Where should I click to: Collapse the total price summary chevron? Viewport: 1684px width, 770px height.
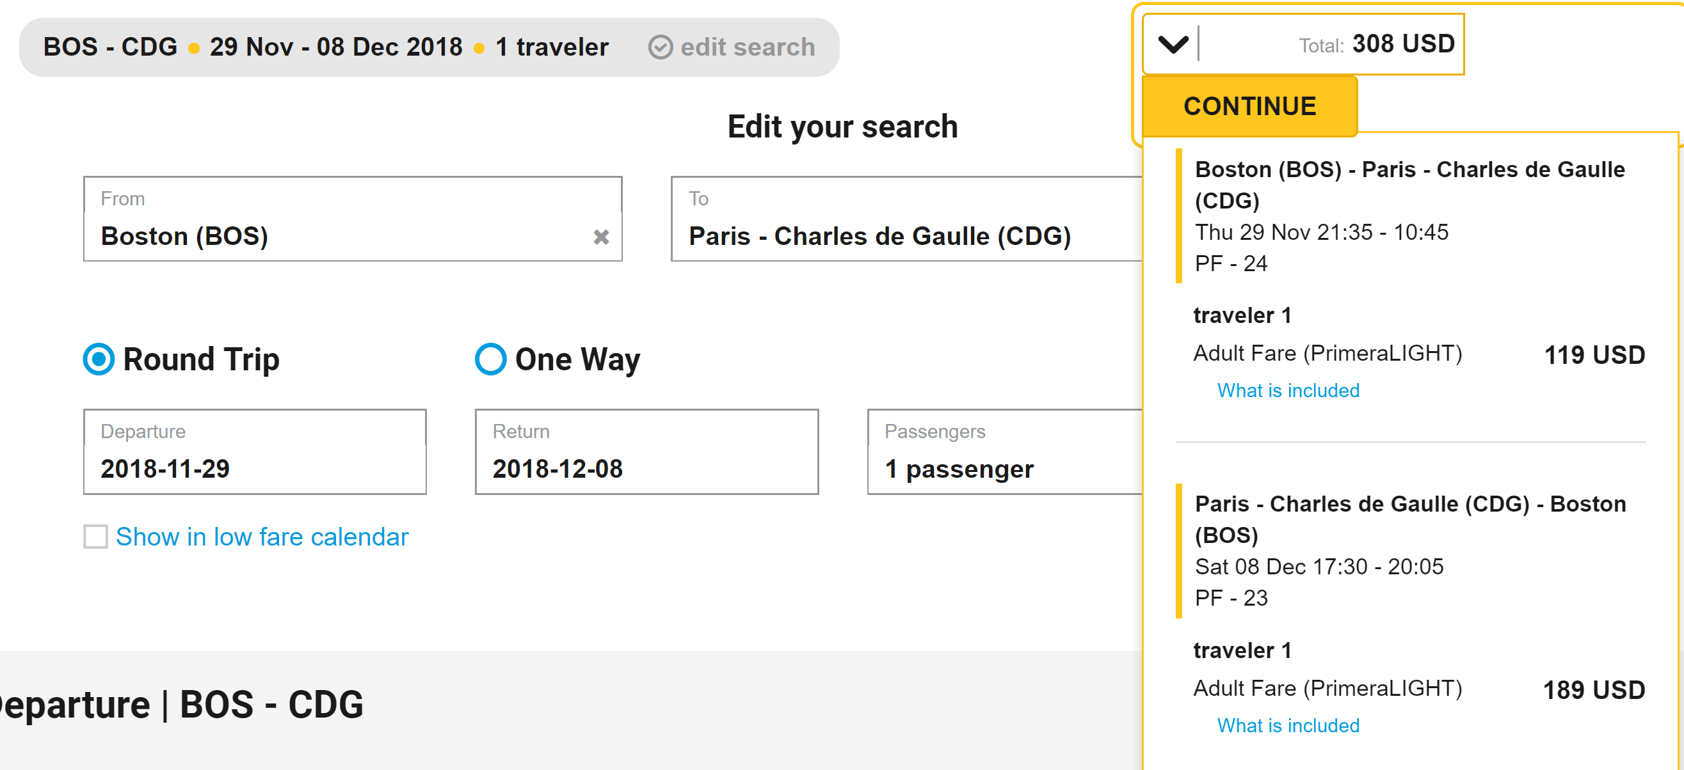coord(1173,44)
